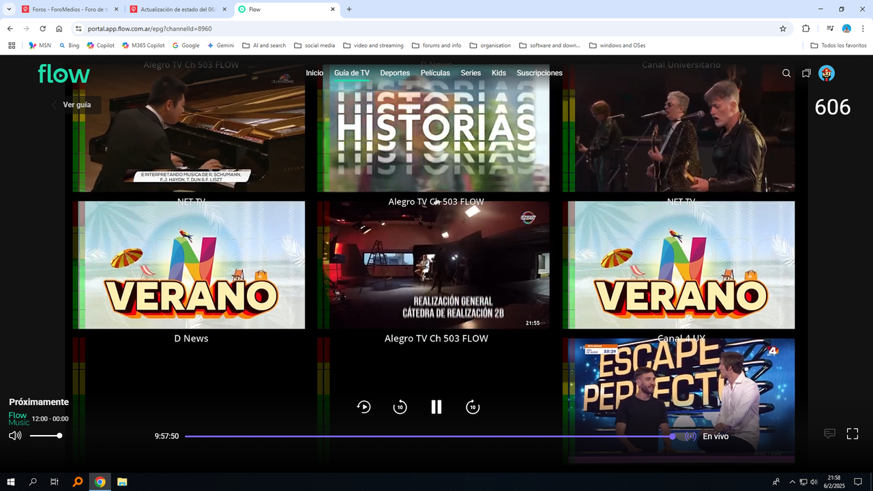Open Chrome three-dot menu
The image size is (873, 491).
tap(863, 29)
